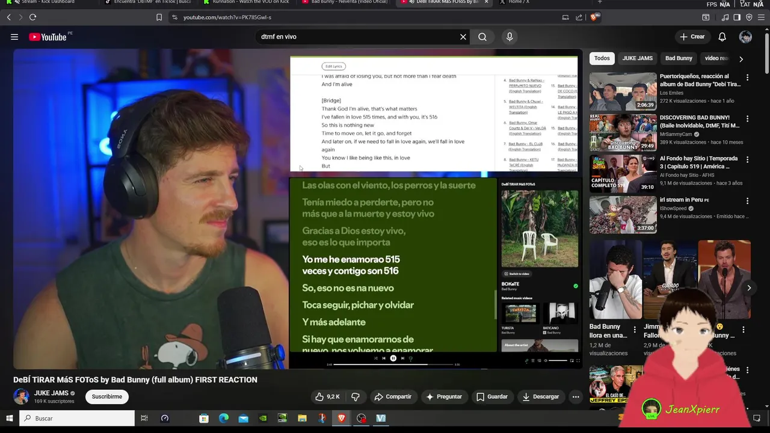Open File Explorer from the taskbar

point(302,418)
